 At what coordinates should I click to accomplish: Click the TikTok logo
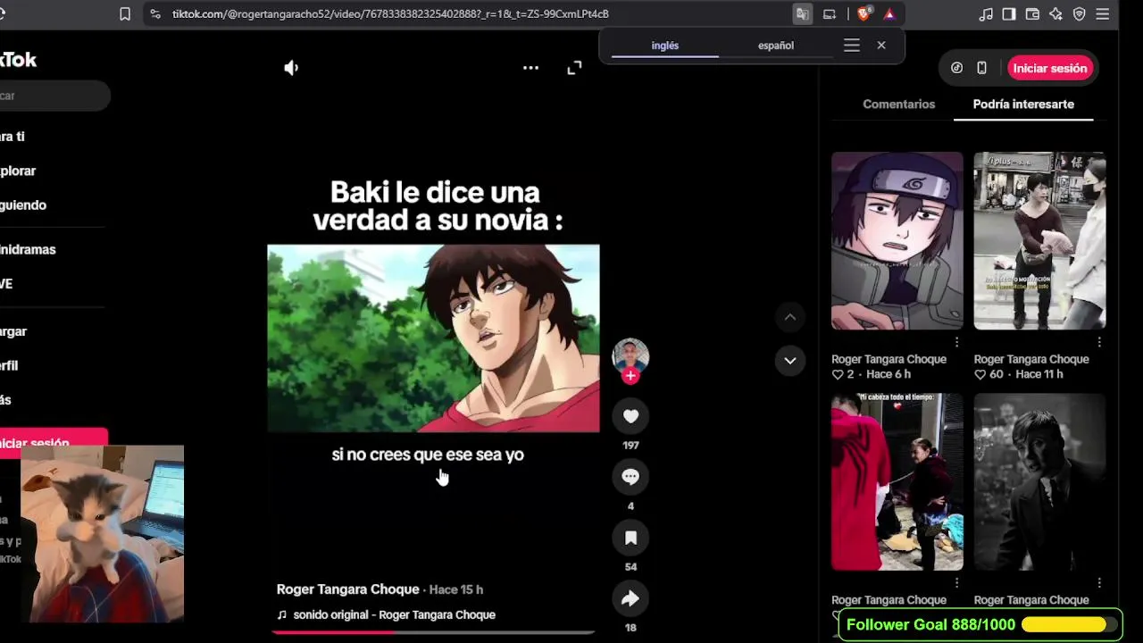(18, 60)
